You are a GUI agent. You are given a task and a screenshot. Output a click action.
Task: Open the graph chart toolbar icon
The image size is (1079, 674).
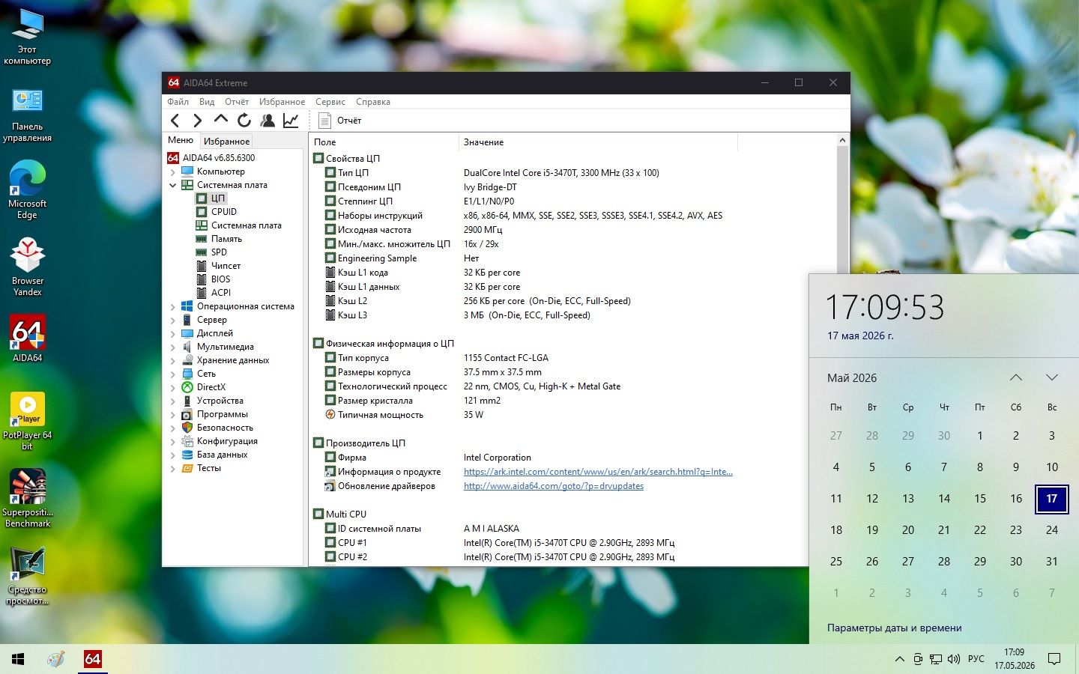click(x=291, y=121)
